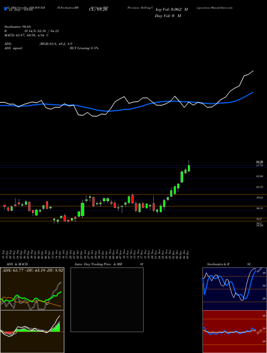Click the 'CL: 68.26' closing price text
Screen dimensions: 267x353
click(98, 10)
